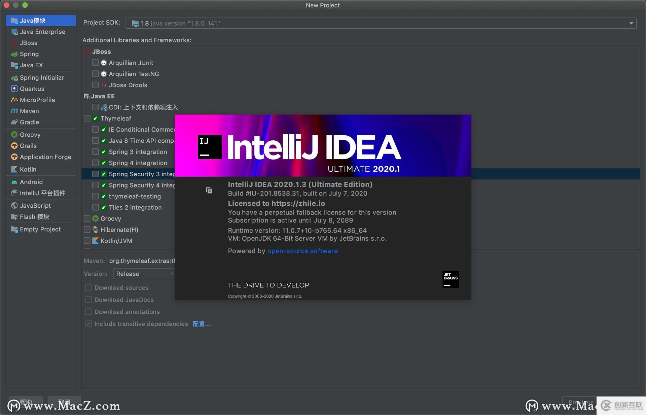646x415 pixels.
Task: Click the open-source software hyperlink
Action: click(x=302, y=250)
